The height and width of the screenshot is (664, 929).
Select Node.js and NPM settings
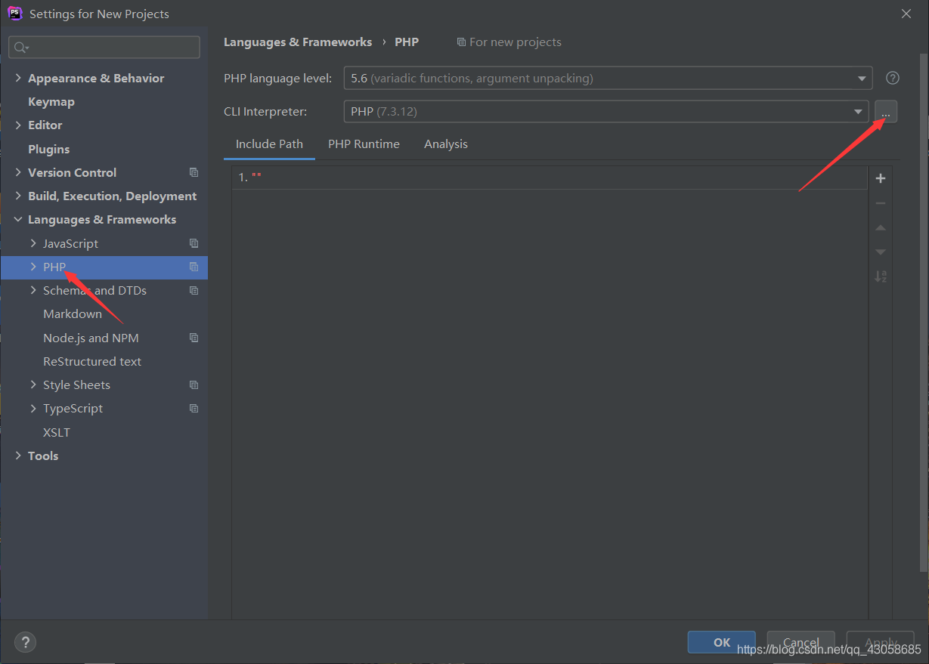pos(91,338)
